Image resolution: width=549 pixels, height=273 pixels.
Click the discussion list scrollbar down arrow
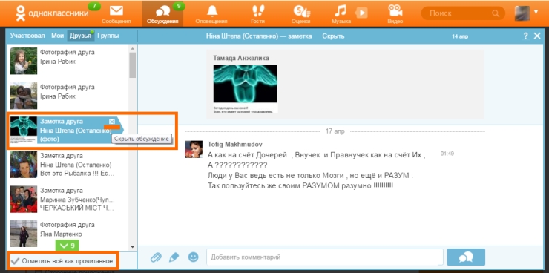[132, 247]
